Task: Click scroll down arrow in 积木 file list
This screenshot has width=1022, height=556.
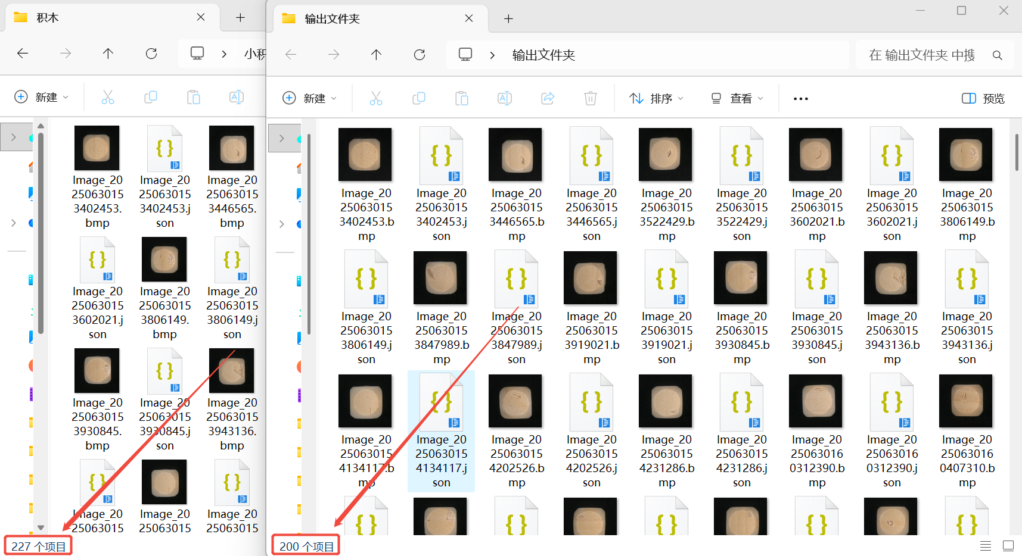Action: pos(41,527)
